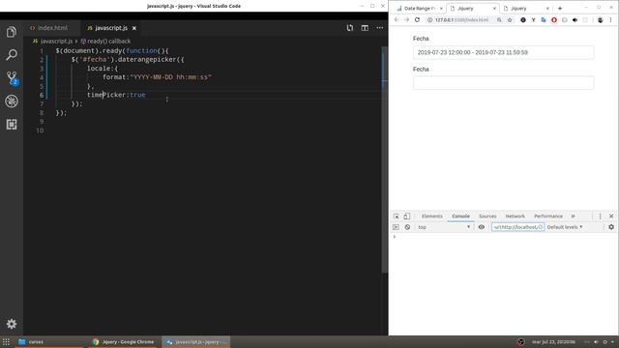The height and width of the screenshot is (348, 619).
Task: Go back in Chrome
Action: [x=397, y=19]
